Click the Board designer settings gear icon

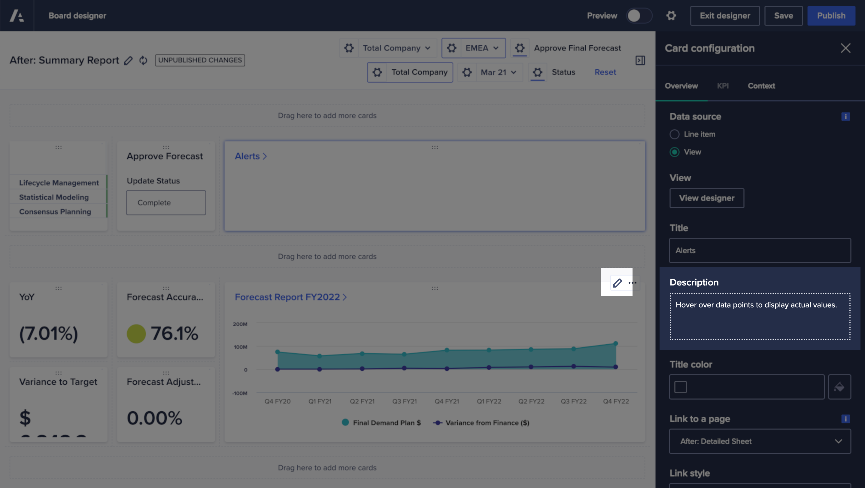click(671, 15)
